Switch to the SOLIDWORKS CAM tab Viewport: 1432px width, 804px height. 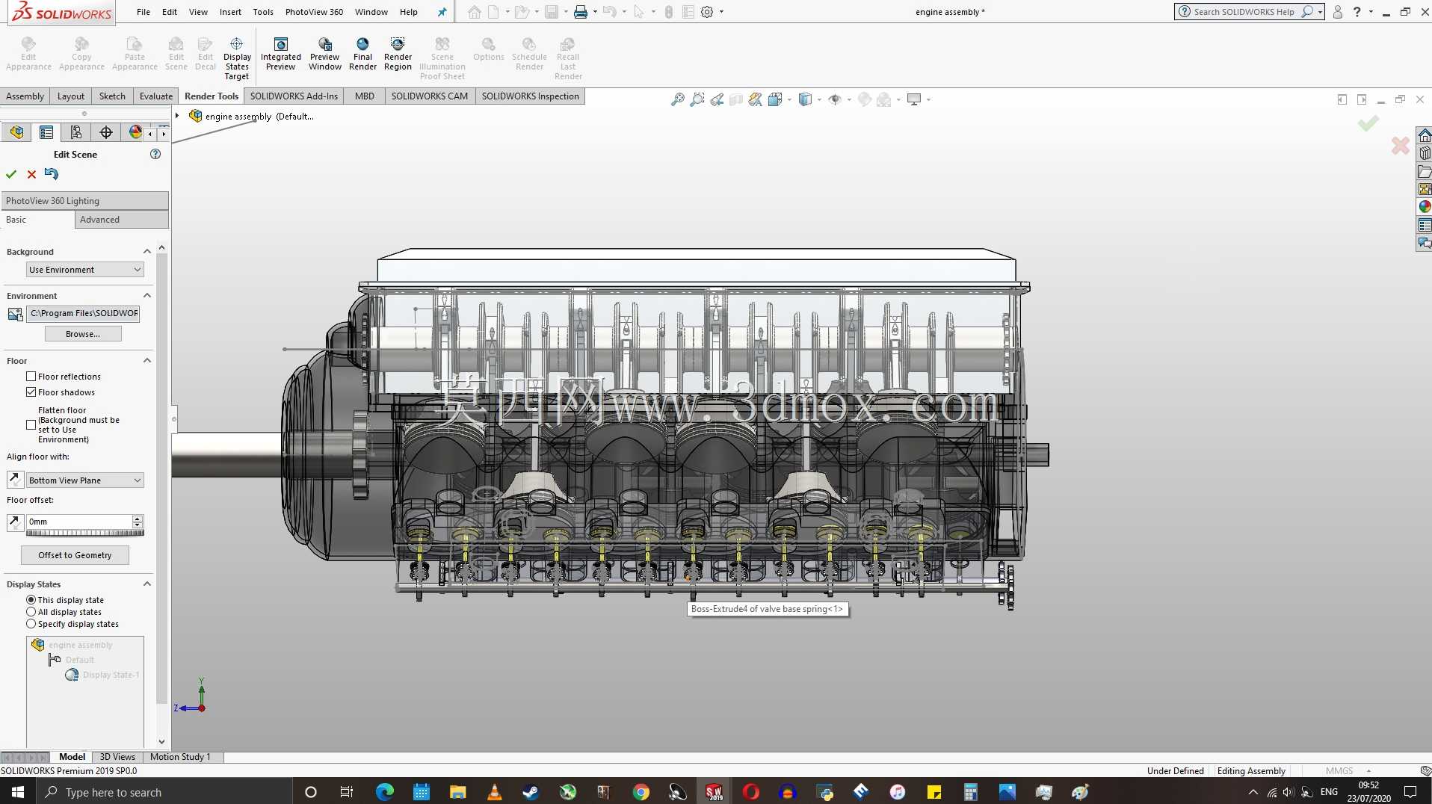[429, 96]
